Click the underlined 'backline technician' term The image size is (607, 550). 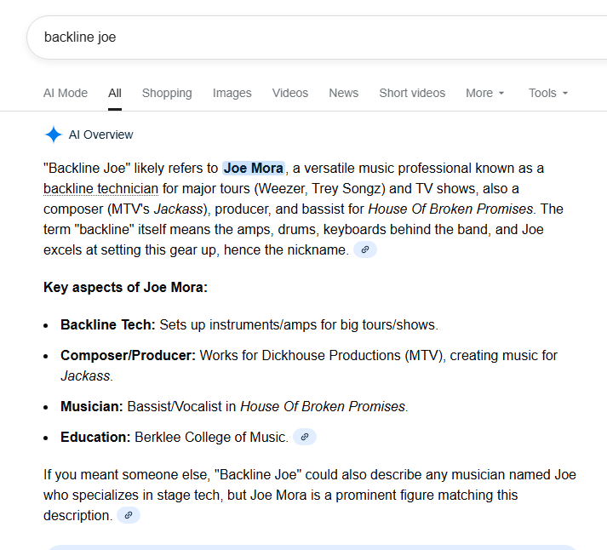tap(100, 188)
